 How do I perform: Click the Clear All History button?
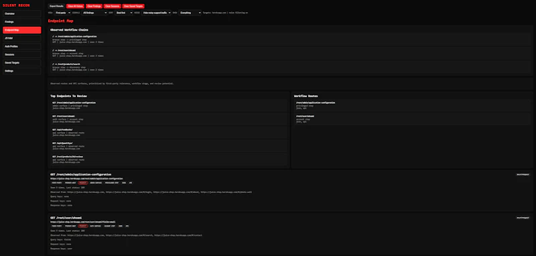click(75, 6)
